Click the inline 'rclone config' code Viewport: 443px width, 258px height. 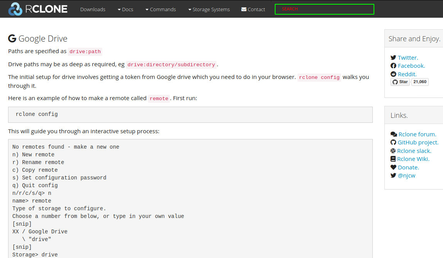pyautogui.click(x=319, y=77)
